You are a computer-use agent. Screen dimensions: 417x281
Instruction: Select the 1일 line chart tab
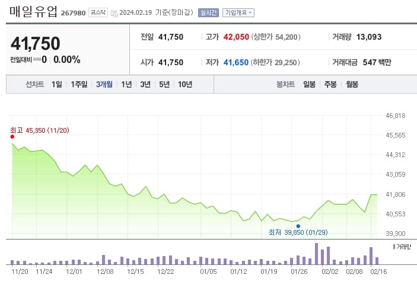56,84
